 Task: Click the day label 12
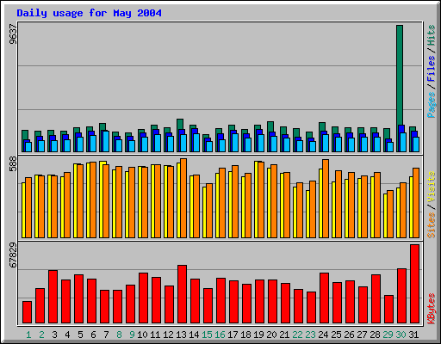[x=168, y=335]
